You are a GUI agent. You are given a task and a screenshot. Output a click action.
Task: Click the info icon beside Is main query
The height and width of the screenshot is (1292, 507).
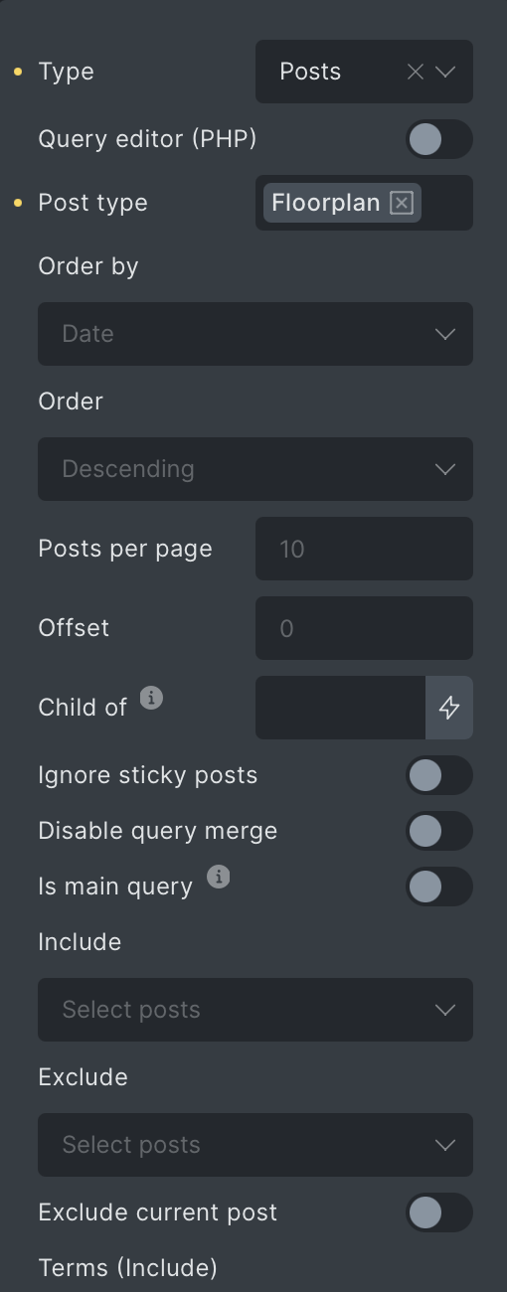coord(219,877)
